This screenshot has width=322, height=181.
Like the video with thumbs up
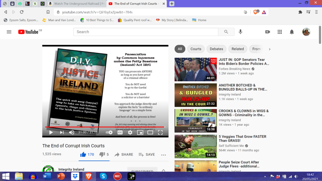(87, 154)
